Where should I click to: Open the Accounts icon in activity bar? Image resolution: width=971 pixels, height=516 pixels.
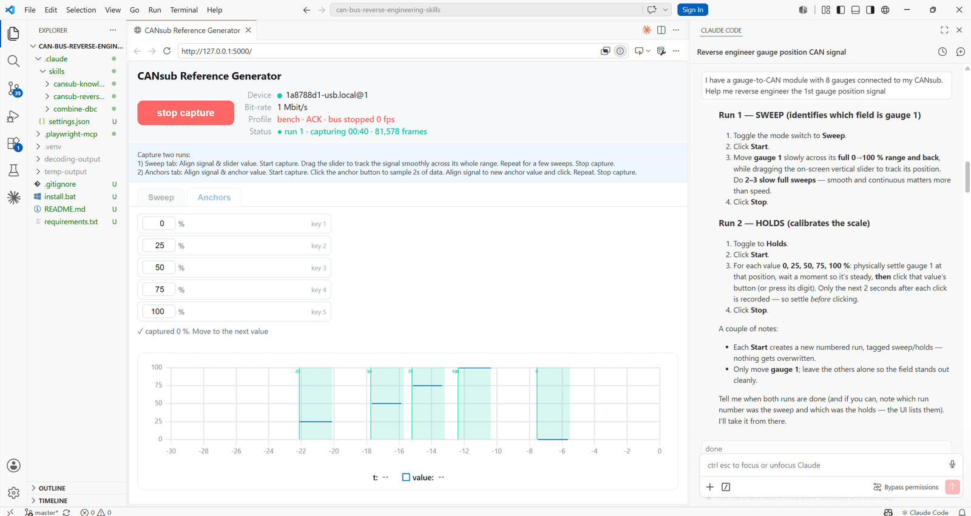tap(13, 466)
